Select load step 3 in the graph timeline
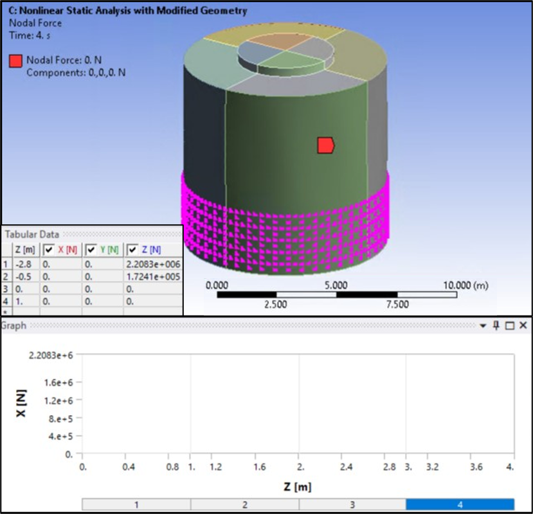Image resolution: width=533 pixels, height=514 pixels. [352, 505]
